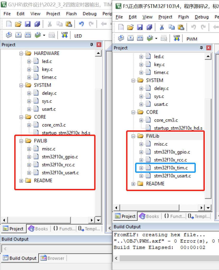The image size is (219, 270).
Task: Close the LED Project panel with its red X
Action: point(99,45)
